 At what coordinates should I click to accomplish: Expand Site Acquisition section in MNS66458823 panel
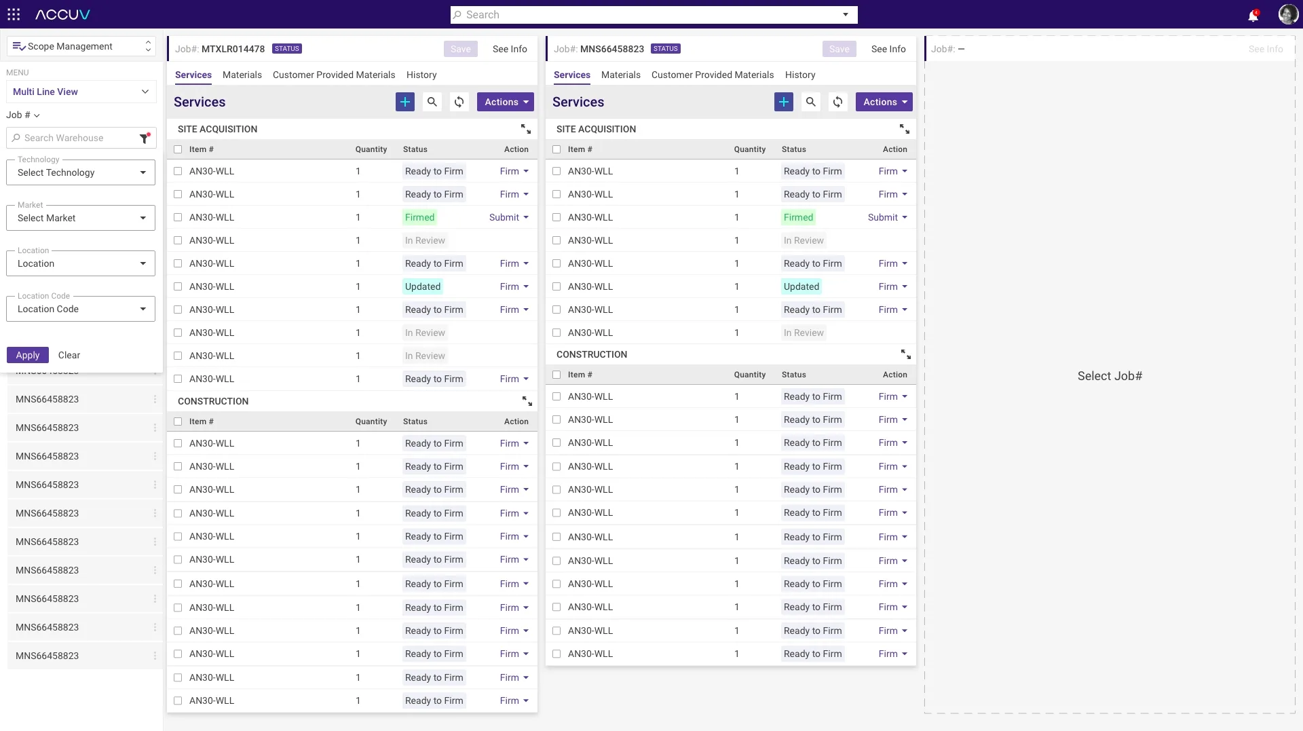pos(905,129)
